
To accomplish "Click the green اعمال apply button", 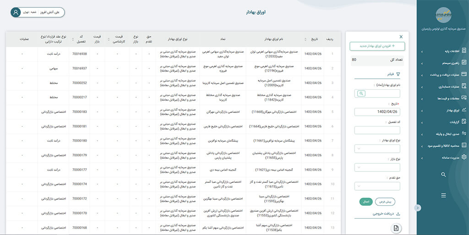I will [x=366, y=201].
